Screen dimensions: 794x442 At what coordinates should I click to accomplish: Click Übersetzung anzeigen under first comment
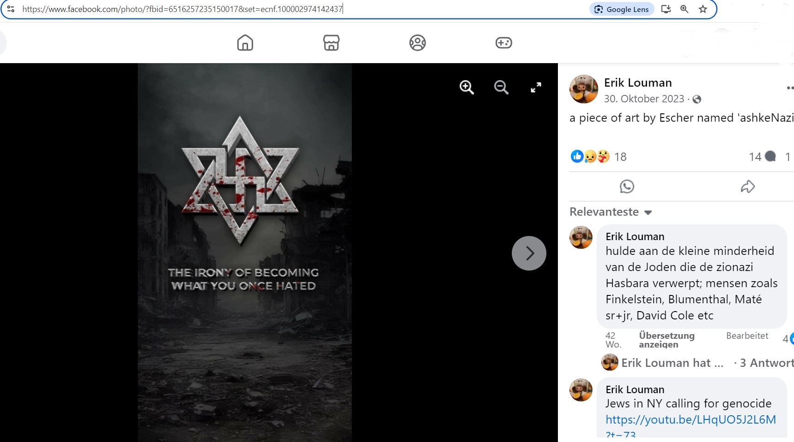667,340
